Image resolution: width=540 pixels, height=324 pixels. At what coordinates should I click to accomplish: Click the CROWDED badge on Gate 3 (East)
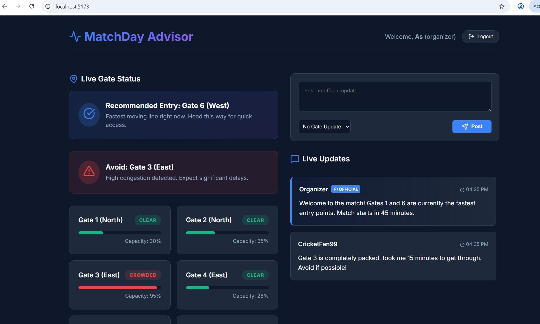point(143,275)
